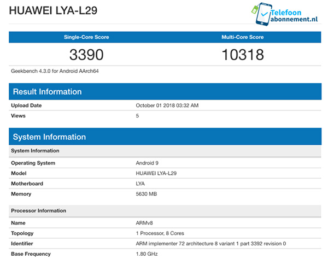Click the Topology label
This screenshot has height=265, width=328.
(22, 233)
